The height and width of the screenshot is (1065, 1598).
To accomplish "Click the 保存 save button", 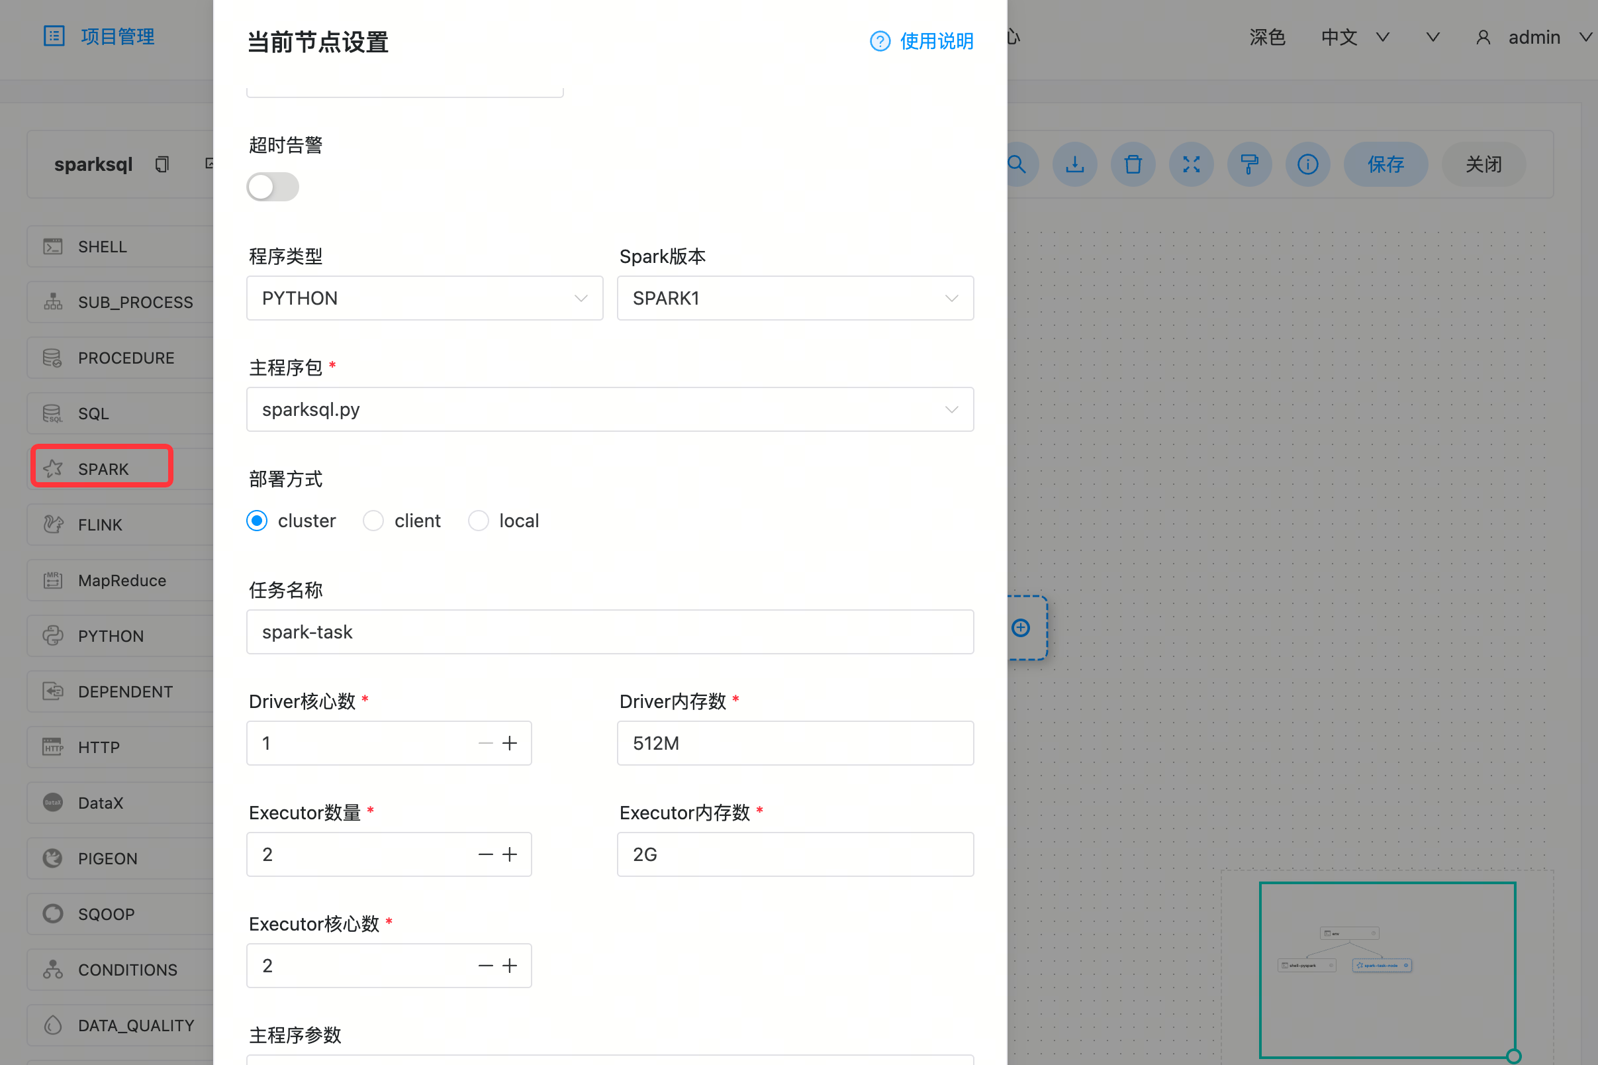I will 1385,164.
